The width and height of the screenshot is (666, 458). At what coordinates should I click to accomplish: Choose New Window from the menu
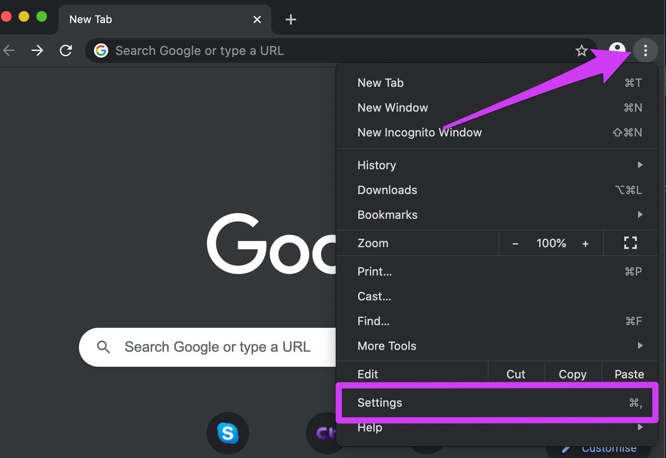pyautogui.click(x=497, y=107)
